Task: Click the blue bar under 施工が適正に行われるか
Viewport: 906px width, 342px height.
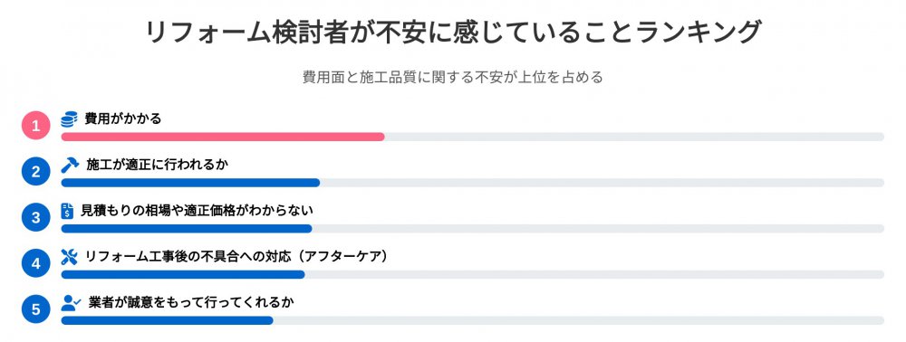Action: (x=190, y=183)
